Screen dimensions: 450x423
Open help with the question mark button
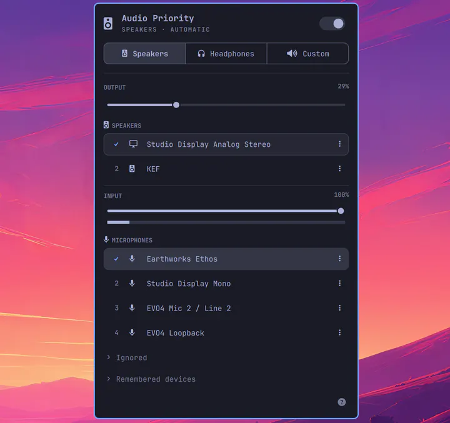[x=341, y=402]
